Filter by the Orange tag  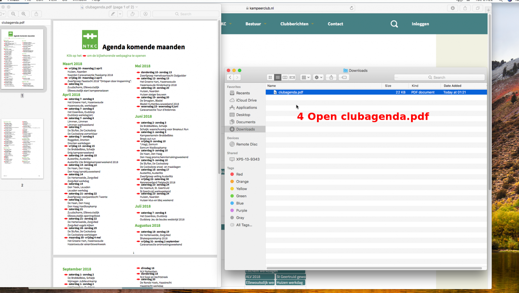tap(242, 182)
